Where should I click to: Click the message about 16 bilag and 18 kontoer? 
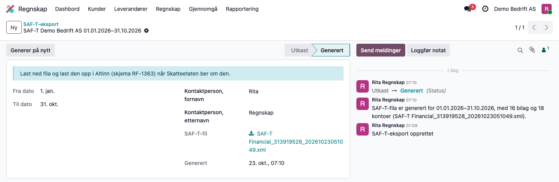[458, 112]
